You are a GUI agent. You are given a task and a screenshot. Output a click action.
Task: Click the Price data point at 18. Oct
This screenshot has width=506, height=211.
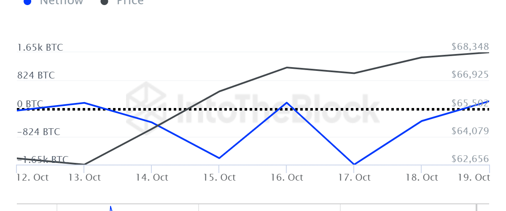click(421, 57)
